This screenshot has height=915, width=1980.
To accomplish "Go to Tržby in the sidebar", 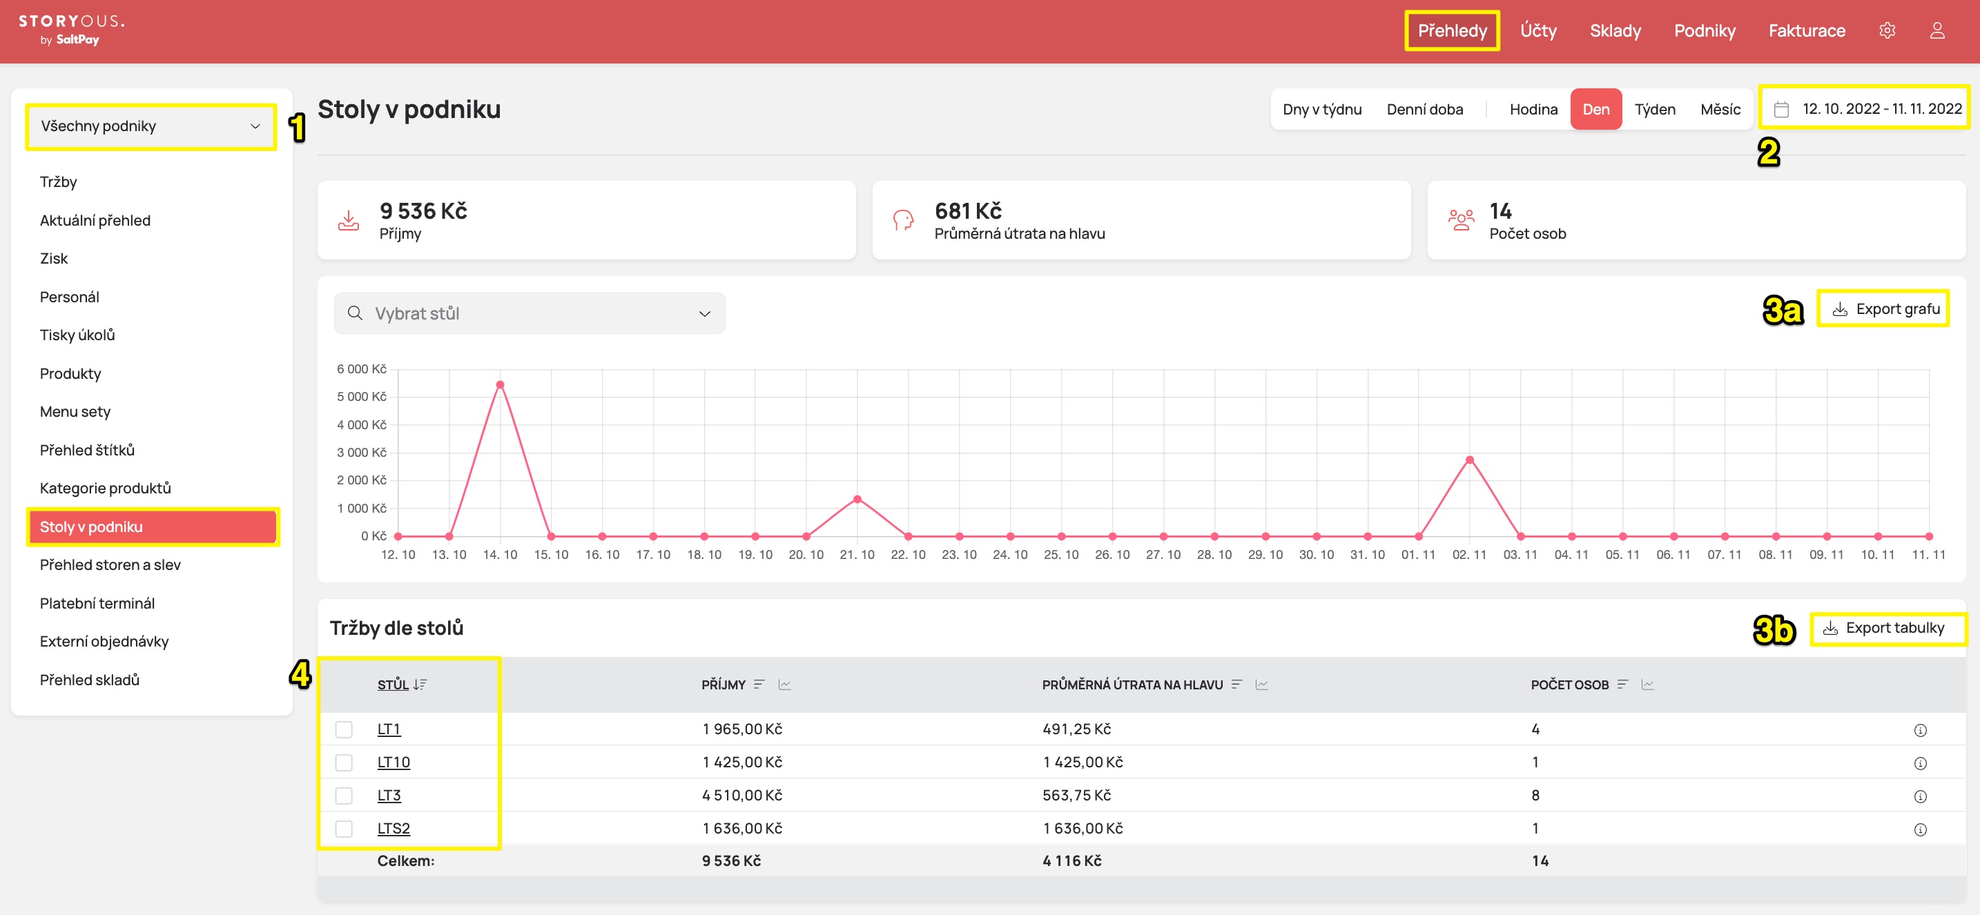I will pos(59,182).
